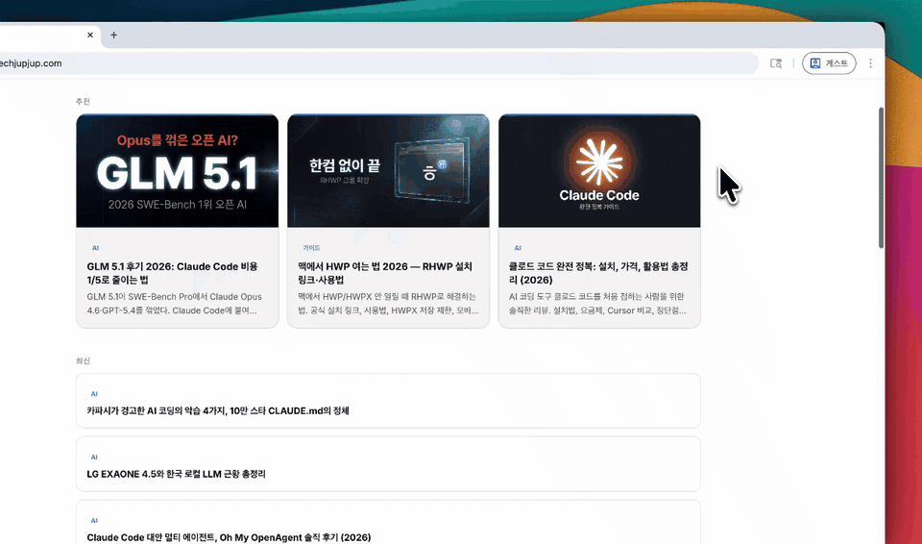
Task: Click the 최신 section heading
Action: (83, 360)
